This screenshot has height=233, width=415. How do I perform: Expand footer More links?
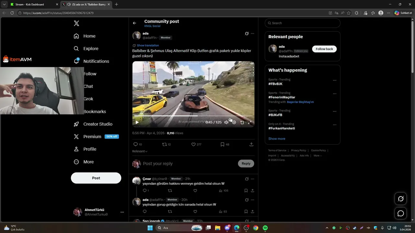click(x=317, y=156)
